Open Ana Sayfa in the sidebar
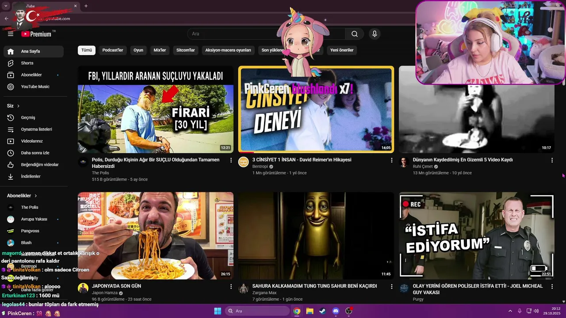 point(34,51)
